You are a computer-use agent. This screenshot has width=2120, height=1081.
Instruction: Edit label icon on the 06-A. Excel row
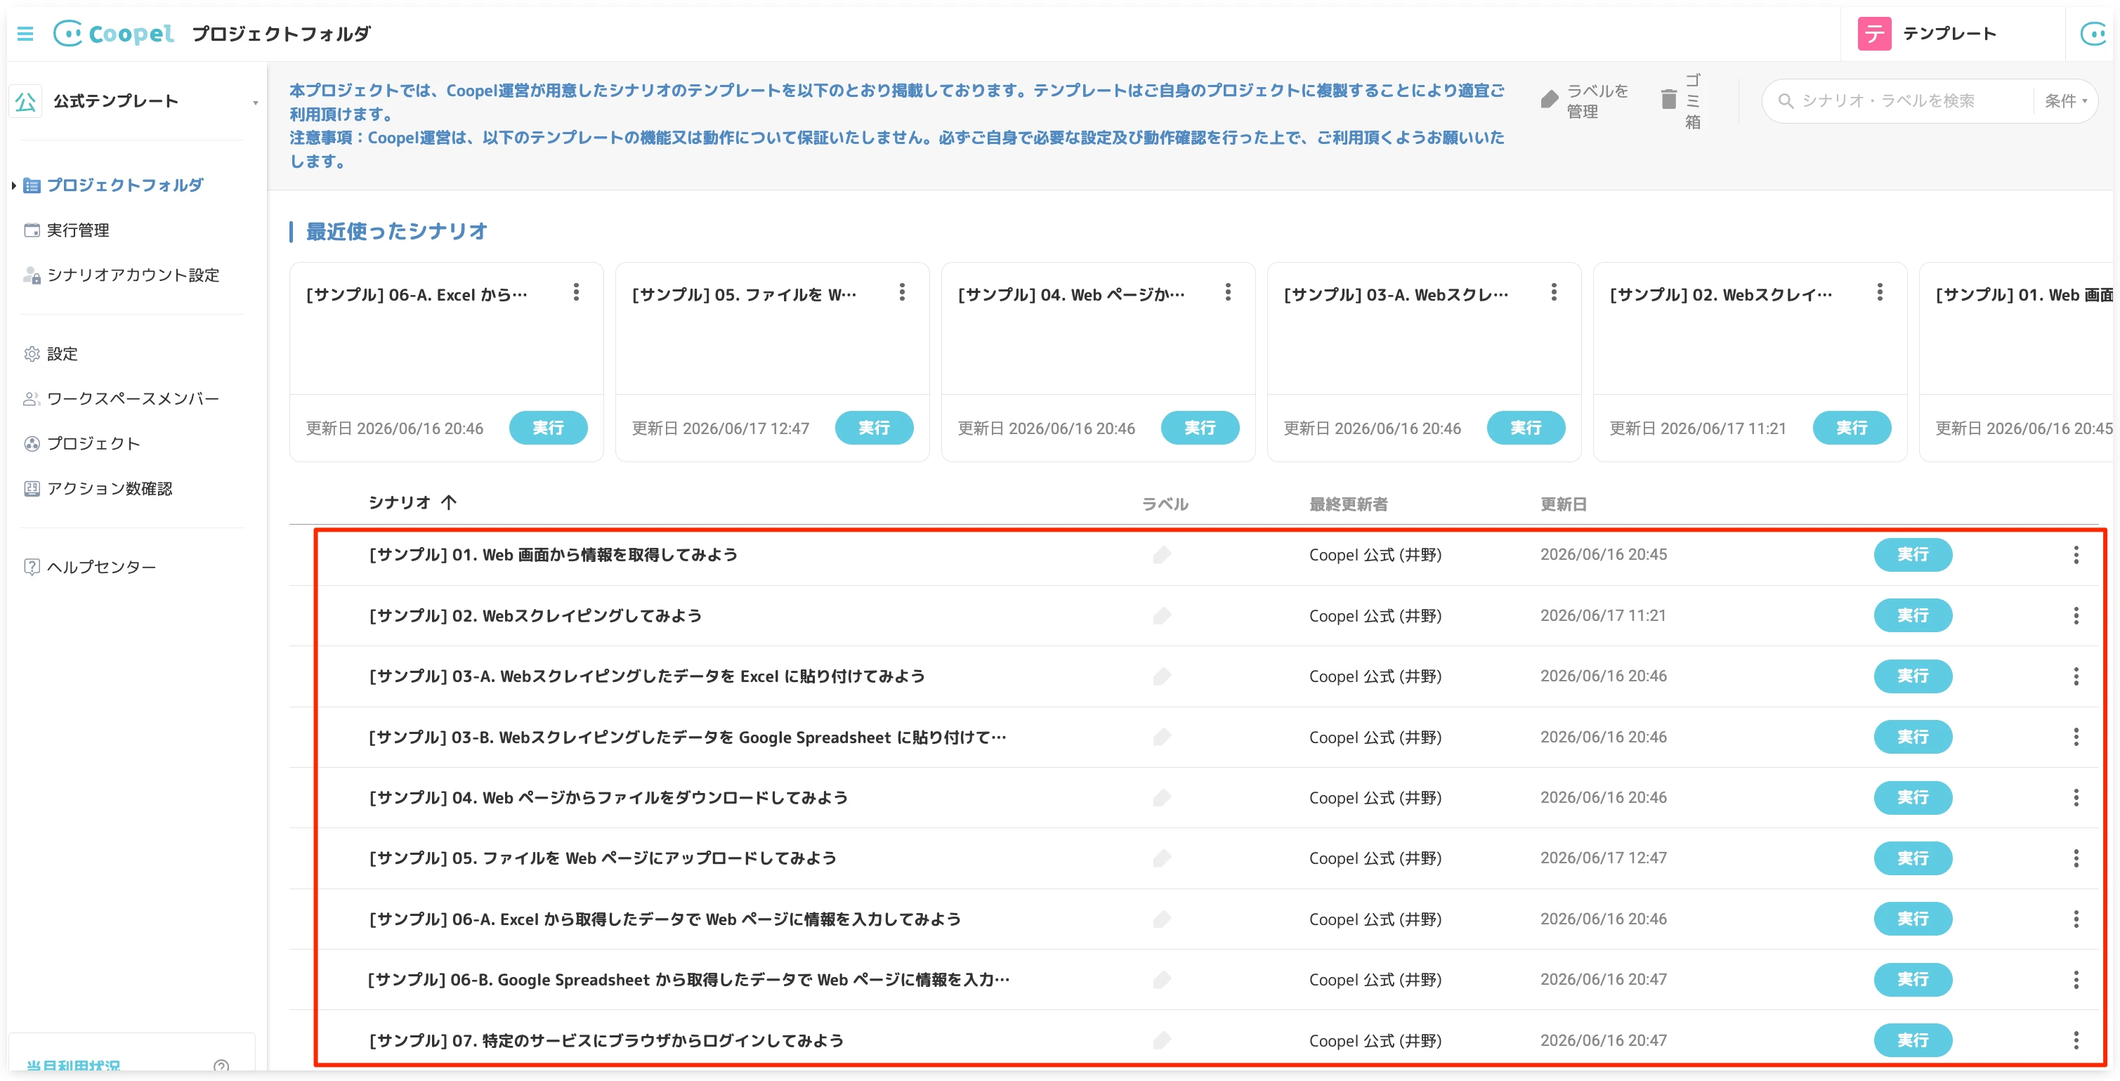tap(1162, 919)
